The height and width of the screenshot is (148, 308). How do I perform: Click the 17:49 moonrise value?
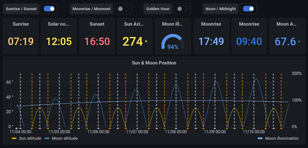click(211, 42)
